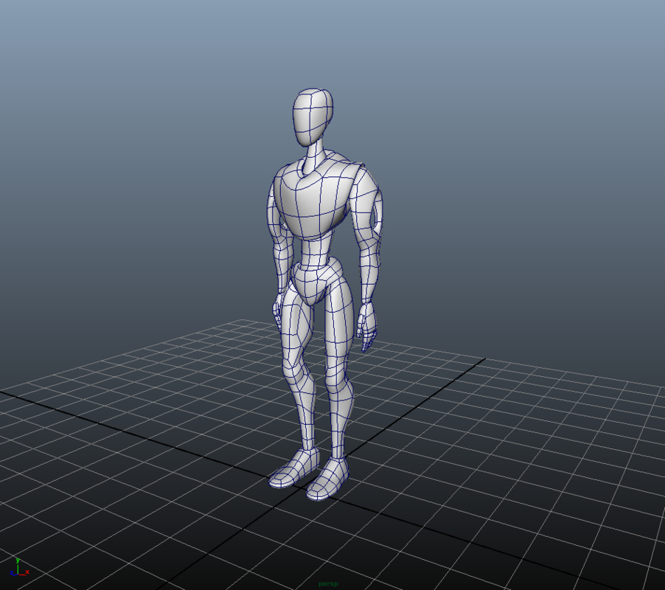Select the mannequin's head
The width and height of the screenshot is (665, 590).
pos(313,114)
